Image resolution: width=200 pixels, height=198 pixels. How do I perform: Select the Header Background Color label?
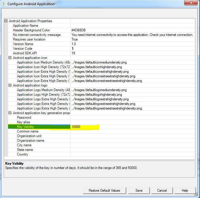point(31,30)
